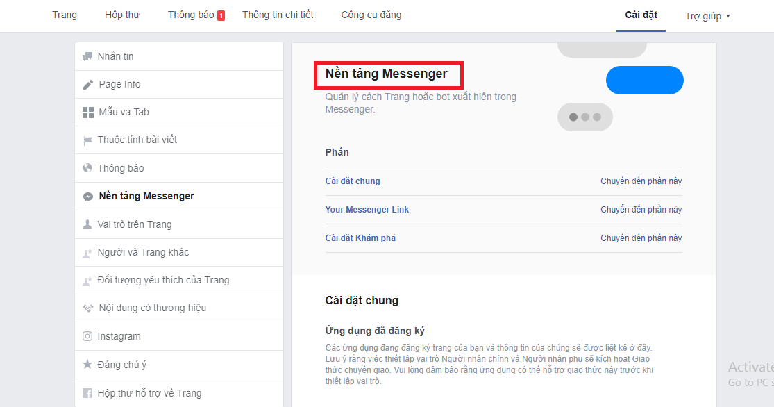The width and height of the screenshot is (774, 407).
Task: Click the speech bubble icon beside Nhắn tin
Action: 87,56
